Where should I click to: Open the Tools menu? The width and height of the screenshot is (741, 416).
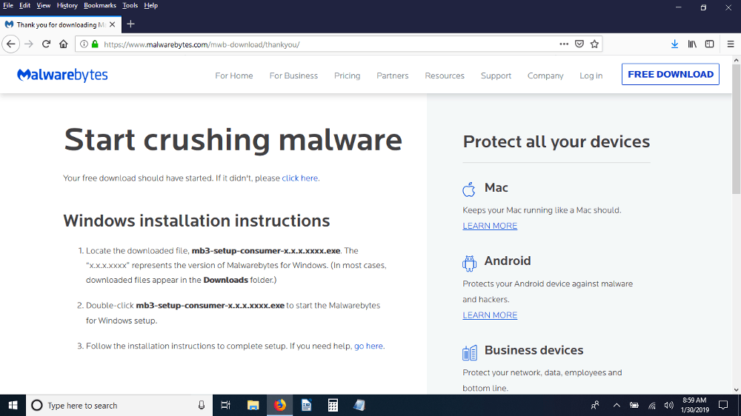tap(130, 6)
